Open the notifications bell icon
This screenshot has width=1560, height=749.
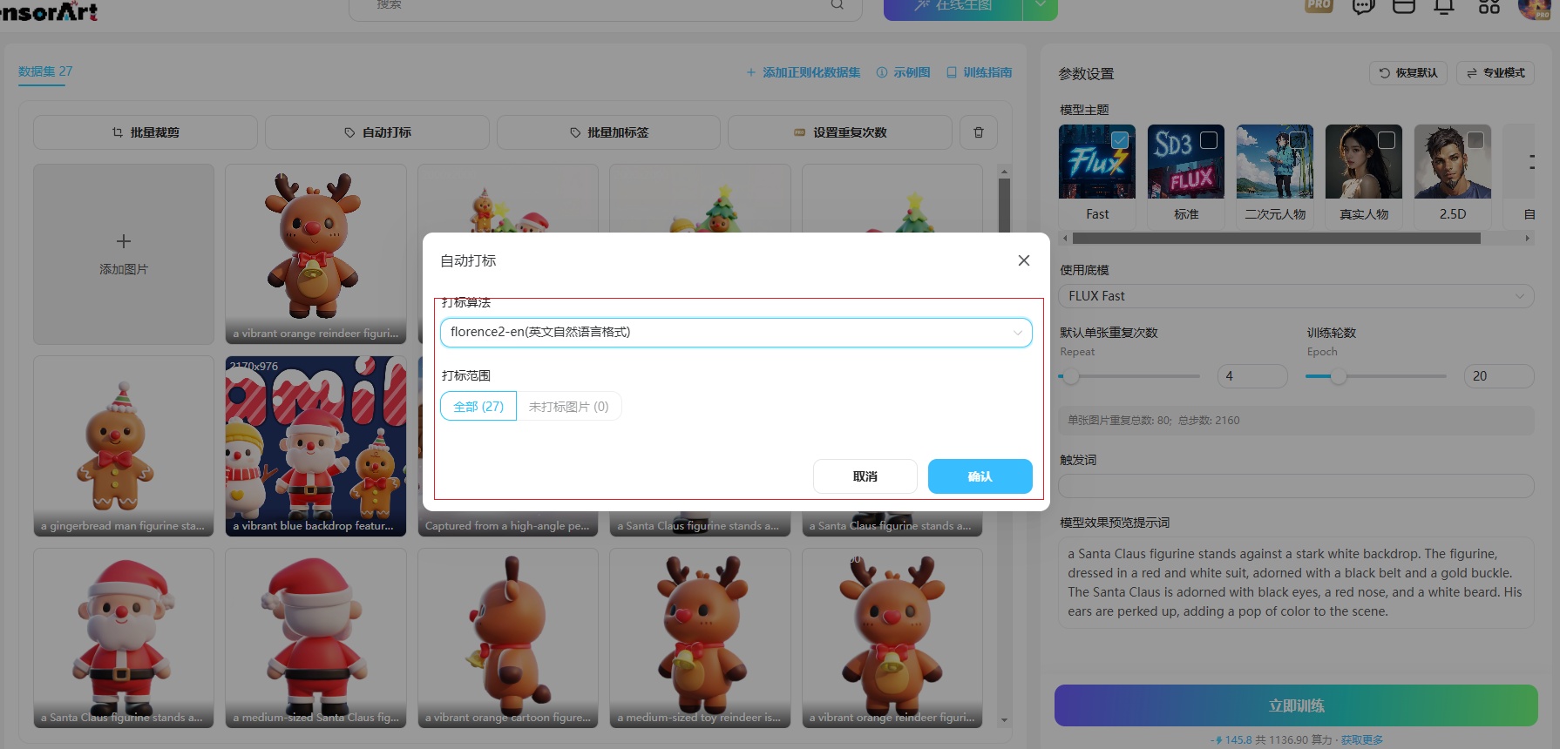(1445, 6)
